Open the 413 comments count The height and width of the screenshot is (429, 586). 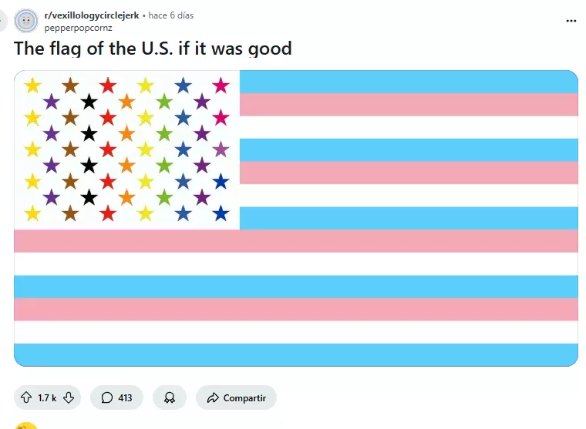pos(125,397)
